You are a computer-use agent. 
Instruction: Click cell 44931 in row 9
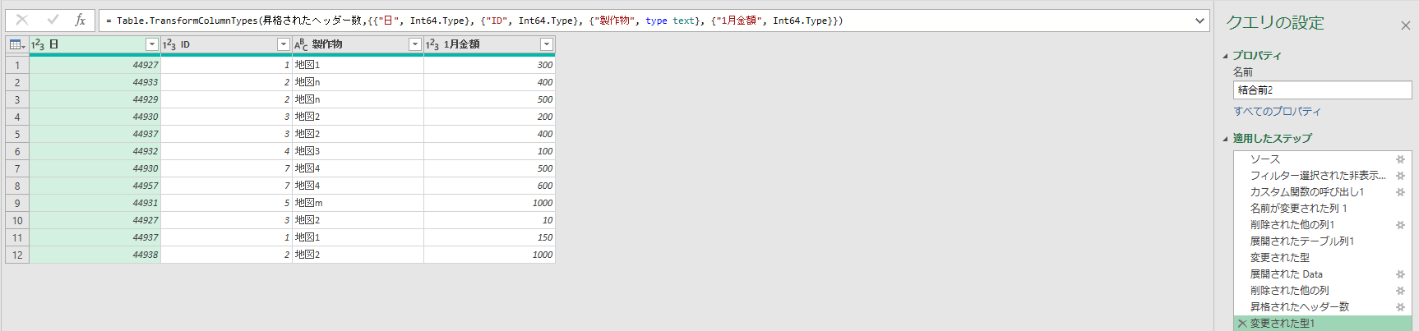(x=95, y=203)
